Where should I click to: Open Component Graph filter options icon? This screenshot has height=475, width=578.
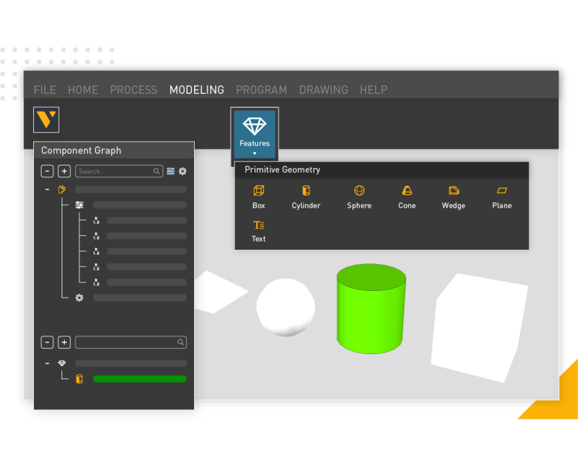point(170,171)
